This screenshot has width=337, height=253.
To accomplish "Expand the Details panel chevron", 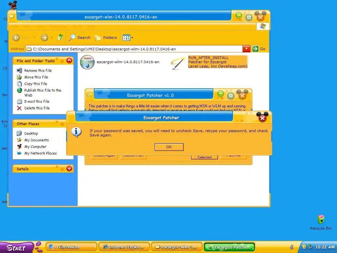I will [x=69, y=168].
